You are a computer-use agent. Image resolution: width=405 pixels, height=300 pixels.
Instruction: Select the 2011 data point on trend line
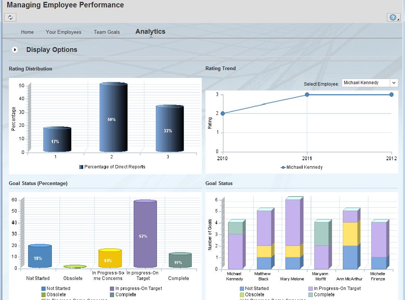pos(307,95)
